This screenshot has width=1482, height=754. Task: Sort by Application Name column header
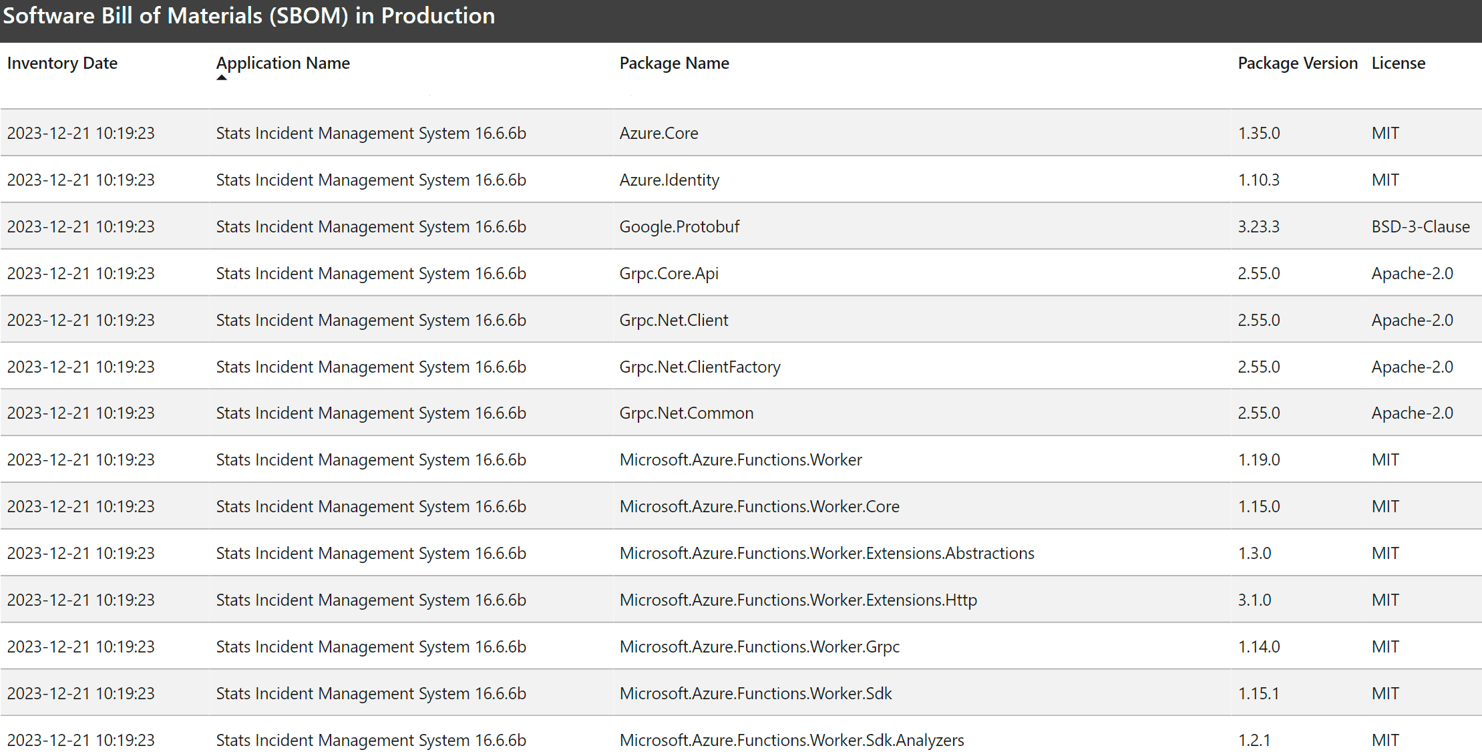pyautogui.click(x=283, y=63)
